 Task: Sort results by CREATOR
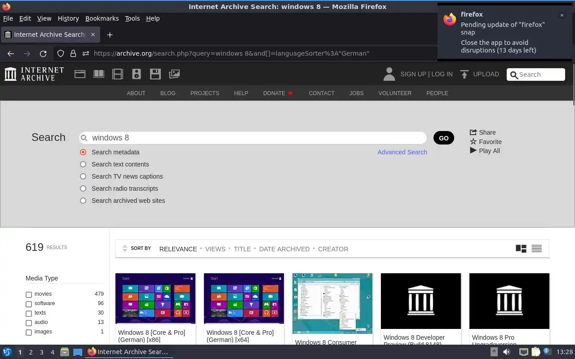pos(333,249)
